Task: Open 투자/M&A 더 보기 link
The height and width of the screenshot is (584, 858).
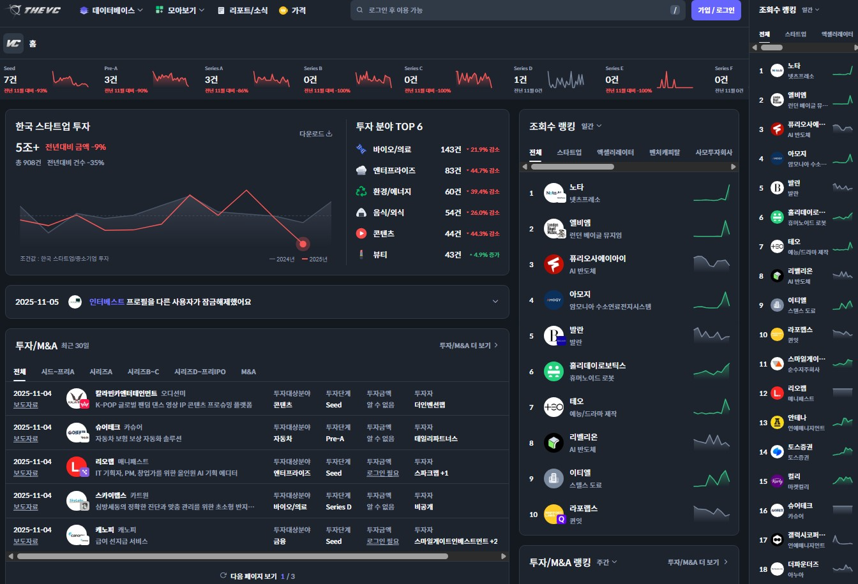Action: pyautogui.click(x=469, y=346)
